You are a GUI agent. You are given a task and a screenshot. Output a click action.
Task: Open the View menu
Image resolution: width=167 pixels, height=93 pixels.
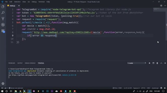(24, 2)
